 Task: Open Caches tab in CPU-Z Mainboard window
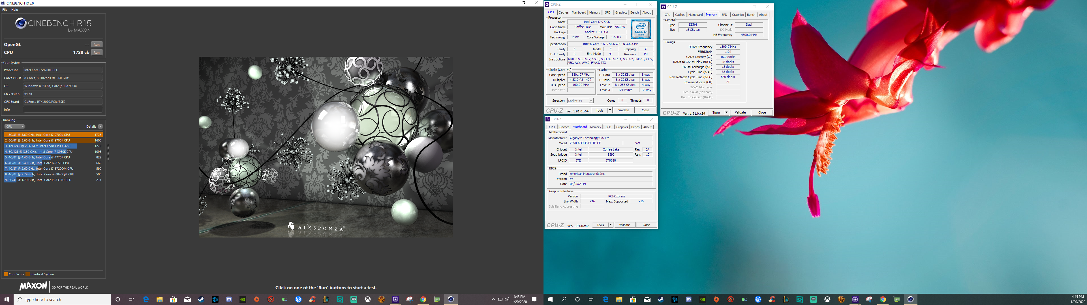[564, 127]
